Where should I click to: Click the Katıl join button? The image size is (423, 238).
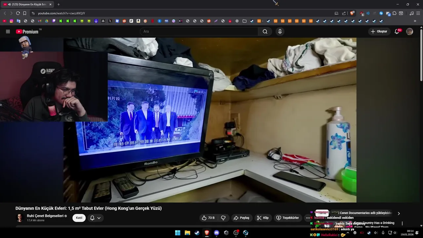coord(79,218)
